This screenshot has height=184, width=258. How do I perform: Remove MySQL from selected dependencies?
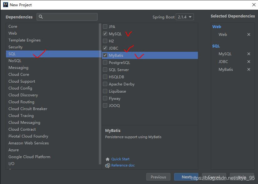click(x=249, y=54)
